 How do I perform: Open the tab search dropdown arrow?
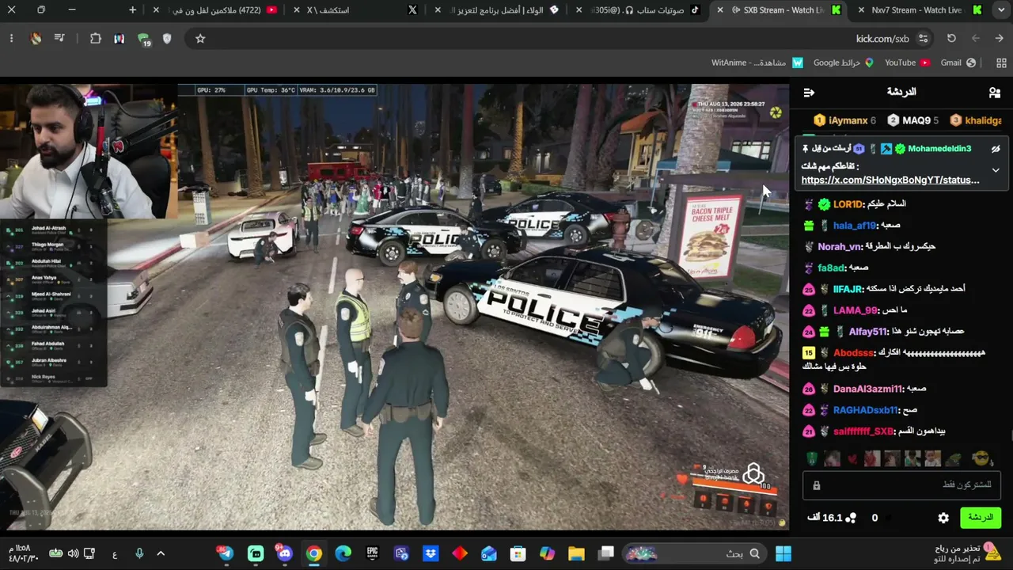pos(1000,10)
